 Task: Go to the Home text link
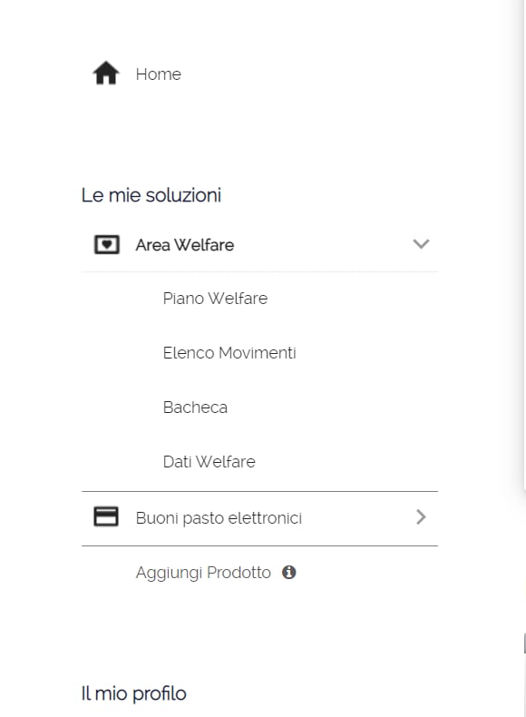point(158,74)
